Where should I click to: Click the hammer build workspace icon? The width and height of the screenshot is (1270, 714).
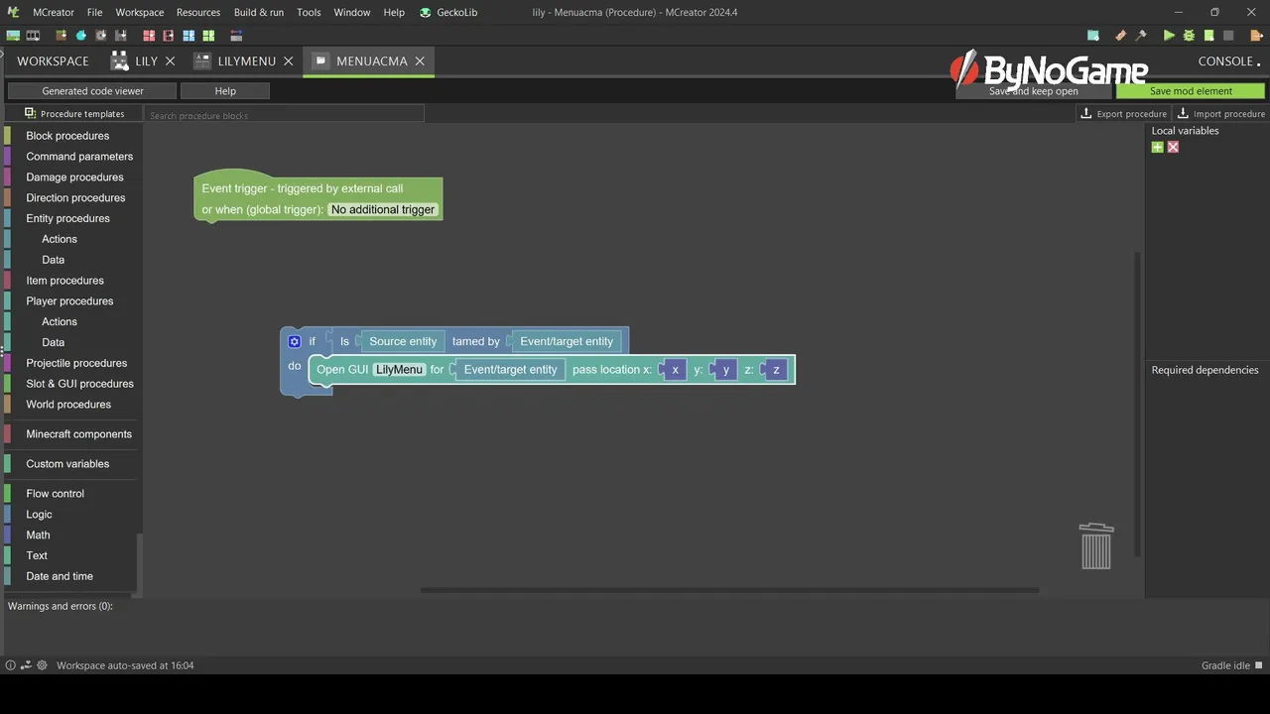coord(1141,36)
